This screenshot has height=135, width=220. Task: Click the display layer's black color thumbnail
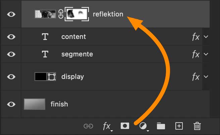tap(41, 77)
